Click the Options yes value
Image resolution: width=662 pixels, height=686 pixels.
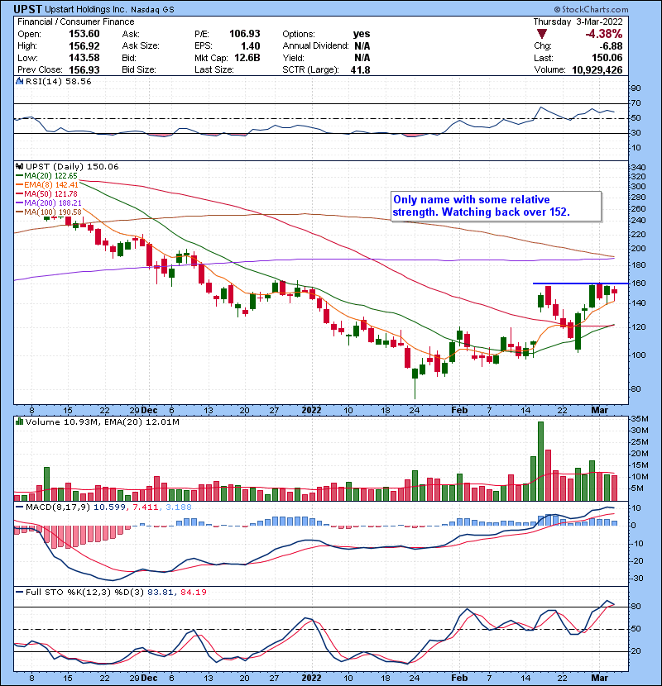click(362, 34)
